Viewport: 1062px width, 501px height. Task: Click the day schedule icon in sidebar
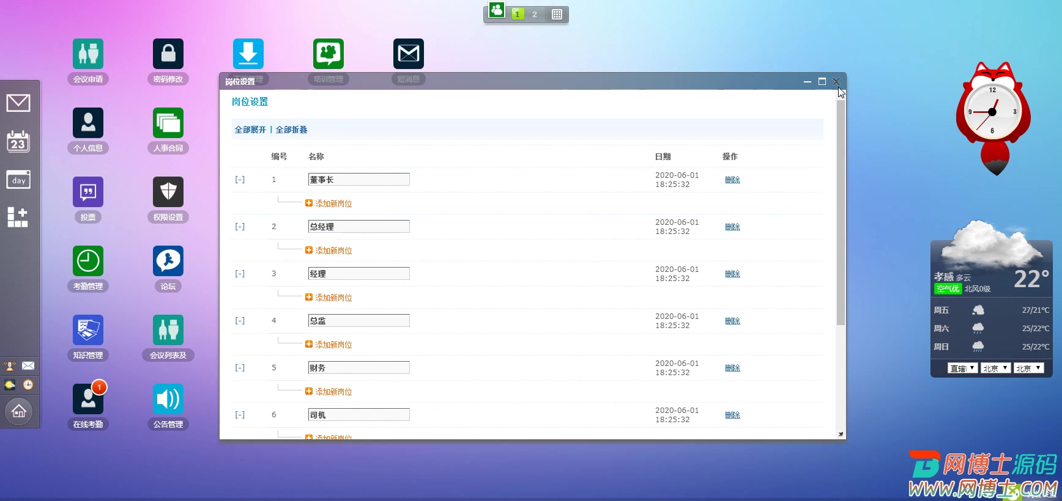[x=18, y=180]
